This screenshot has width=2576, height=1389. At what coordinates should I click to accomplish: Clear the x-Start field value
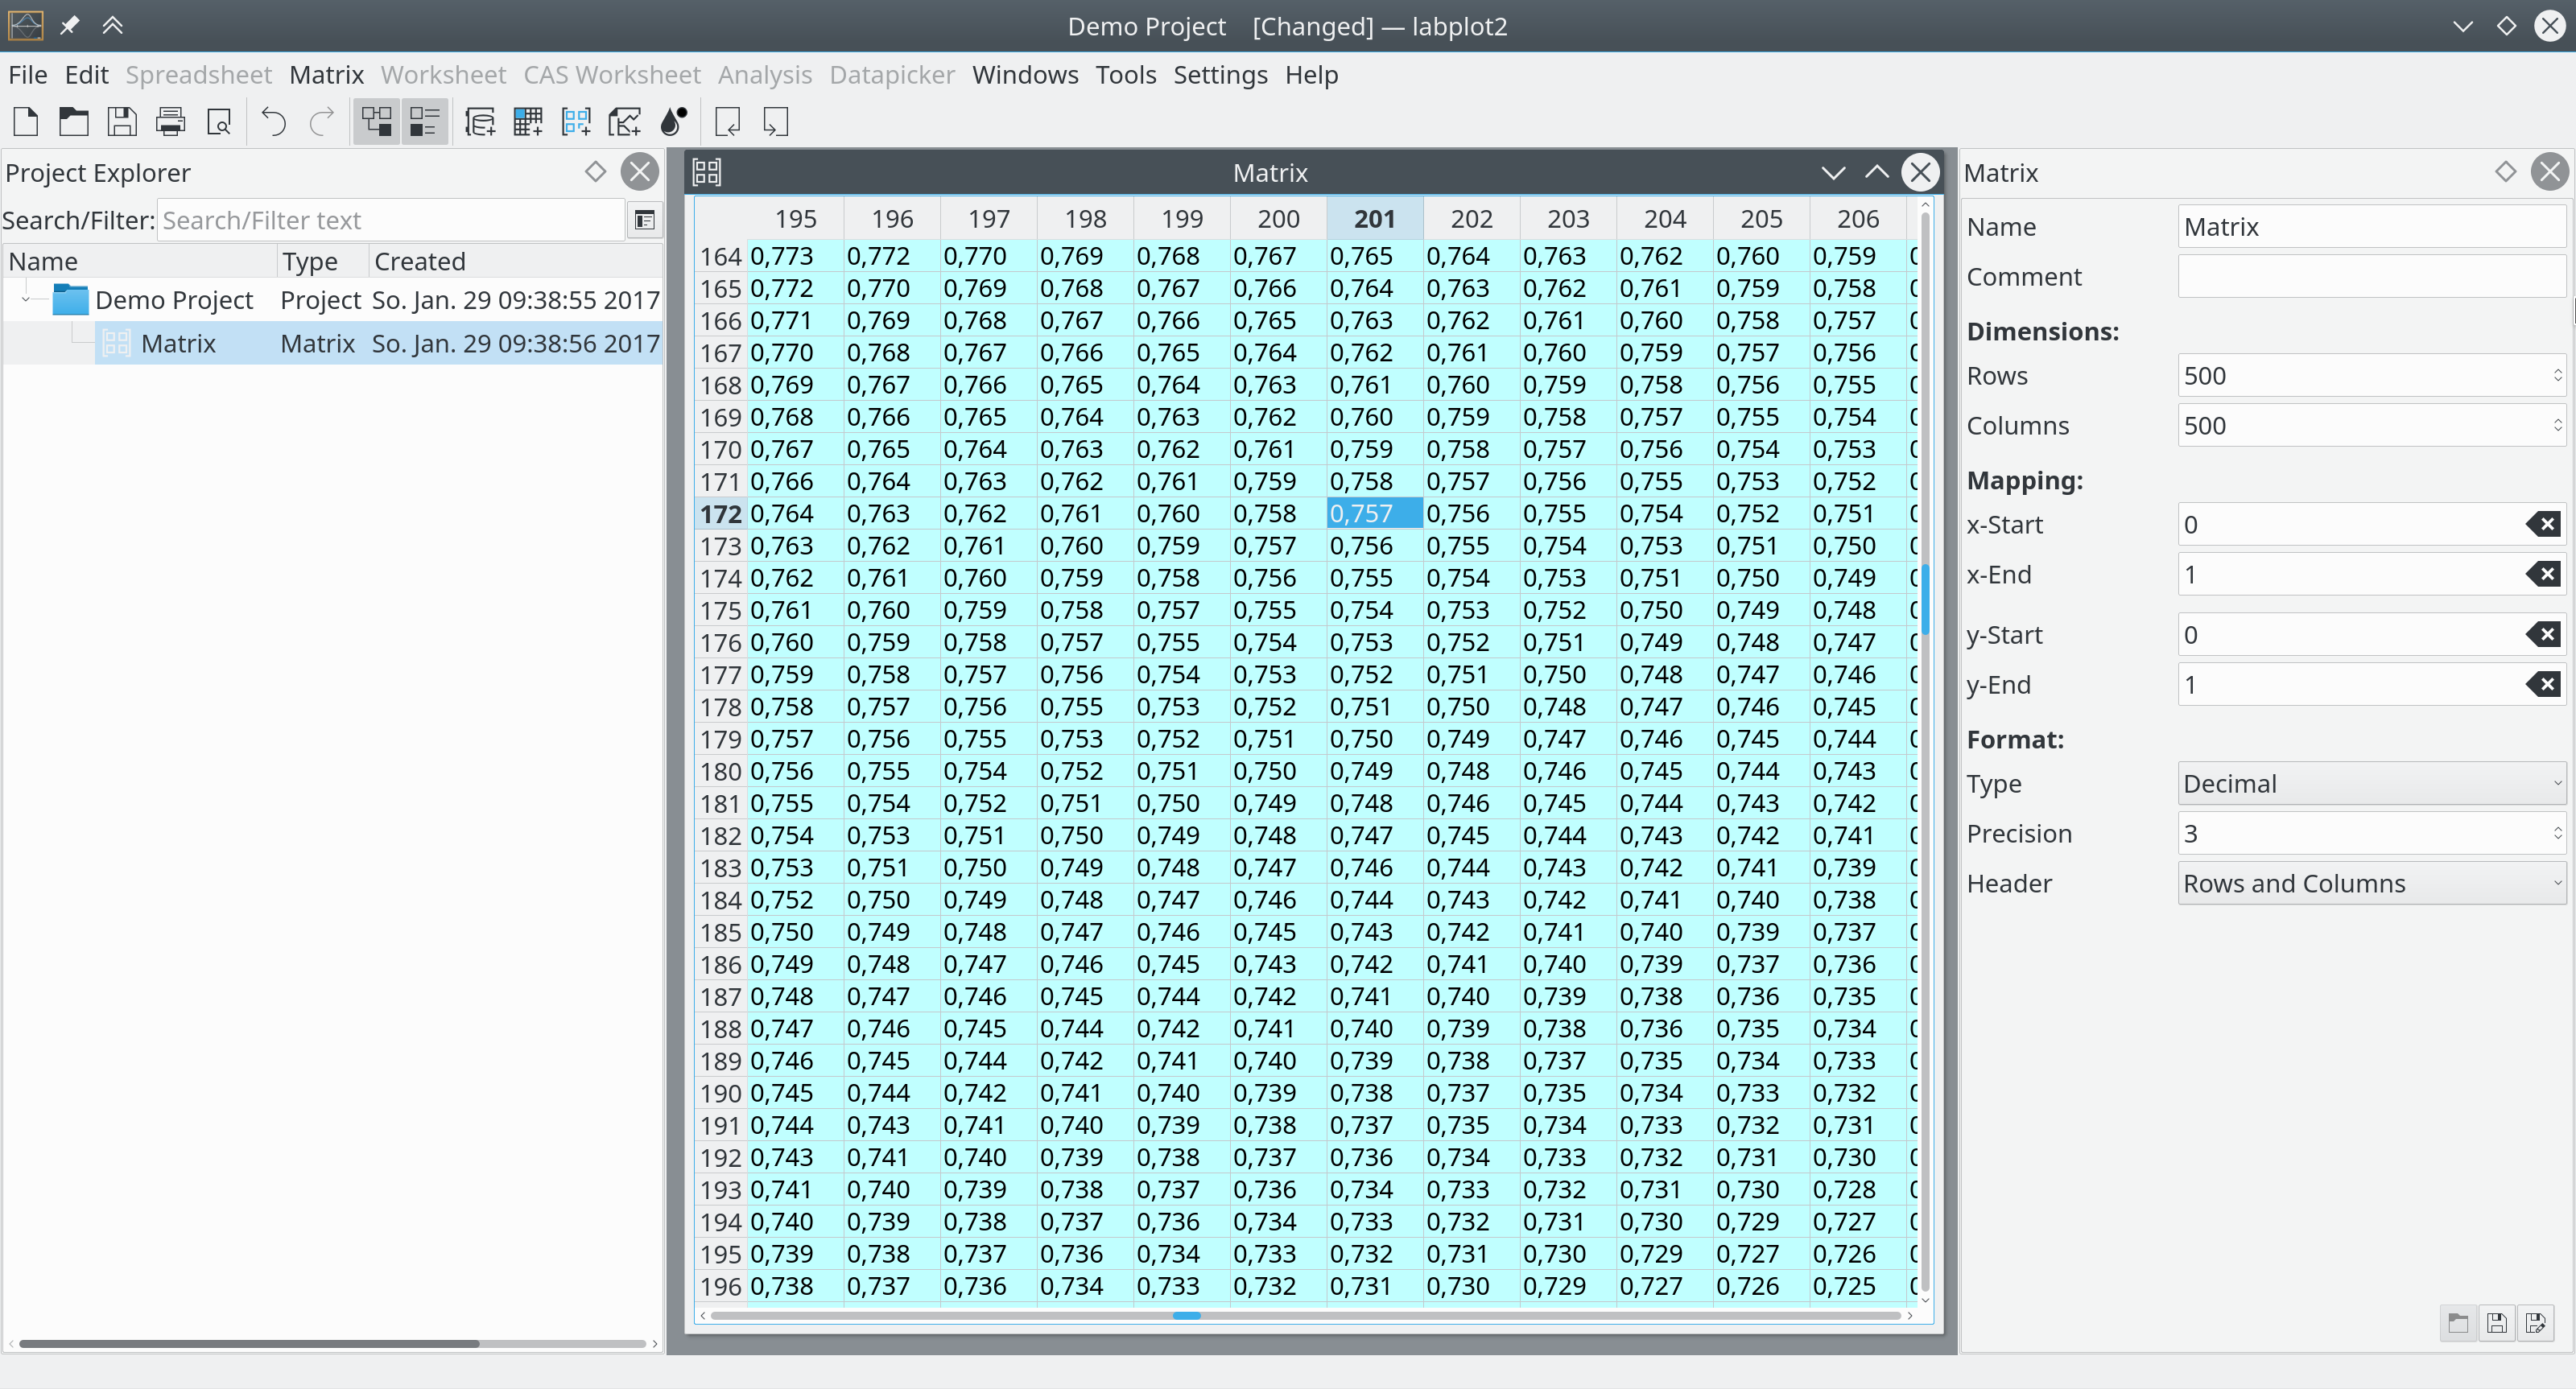[x=2543, y=524]
